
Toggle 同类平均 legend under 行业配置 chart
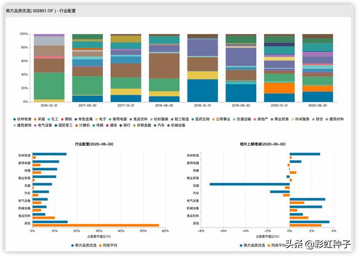tap(108, 245)
